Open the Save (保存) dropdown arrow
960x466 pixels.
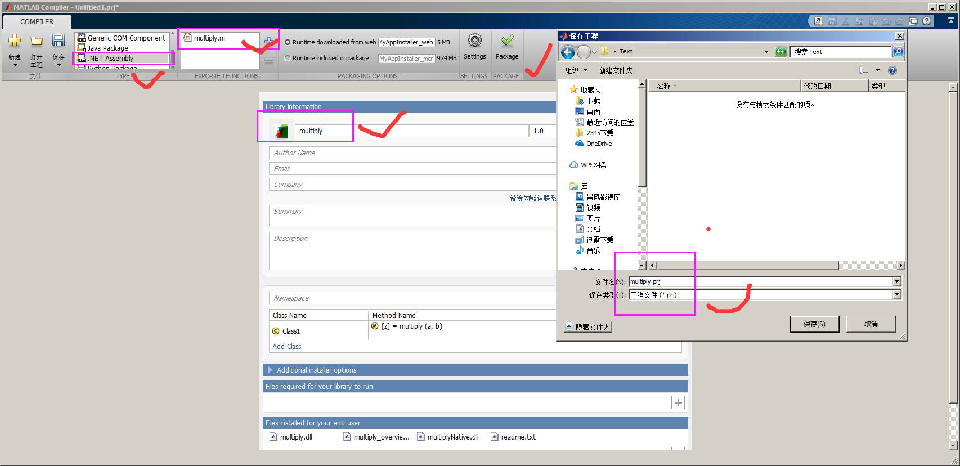click(59, 65)
